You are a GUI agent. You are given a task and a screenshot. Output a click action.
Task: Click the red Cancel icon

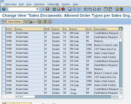[63, 9]
